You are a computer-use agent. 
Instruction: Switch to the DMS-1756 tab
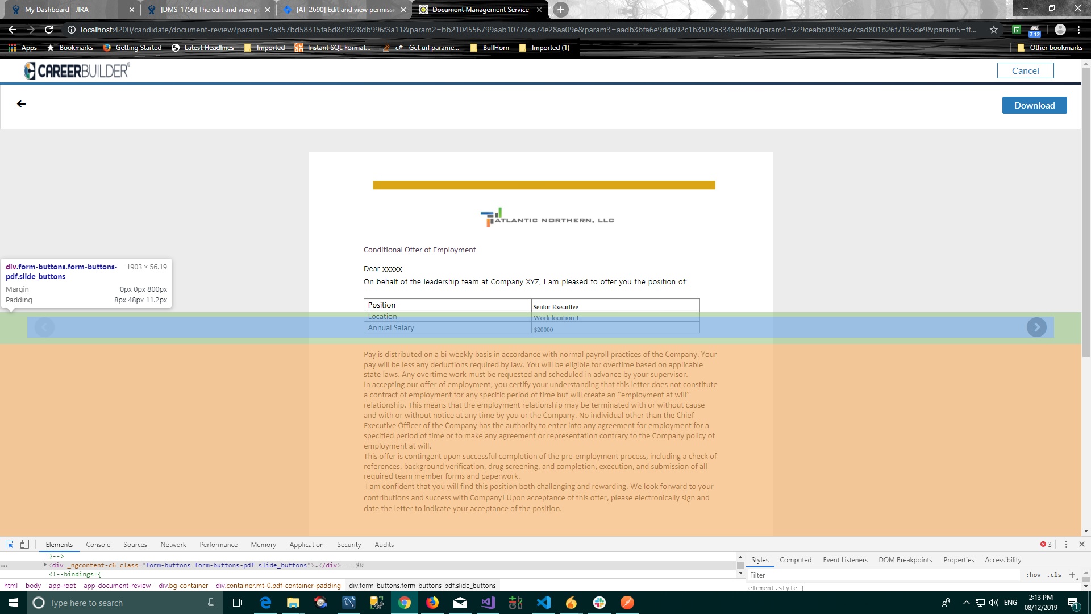pos(209,10)
